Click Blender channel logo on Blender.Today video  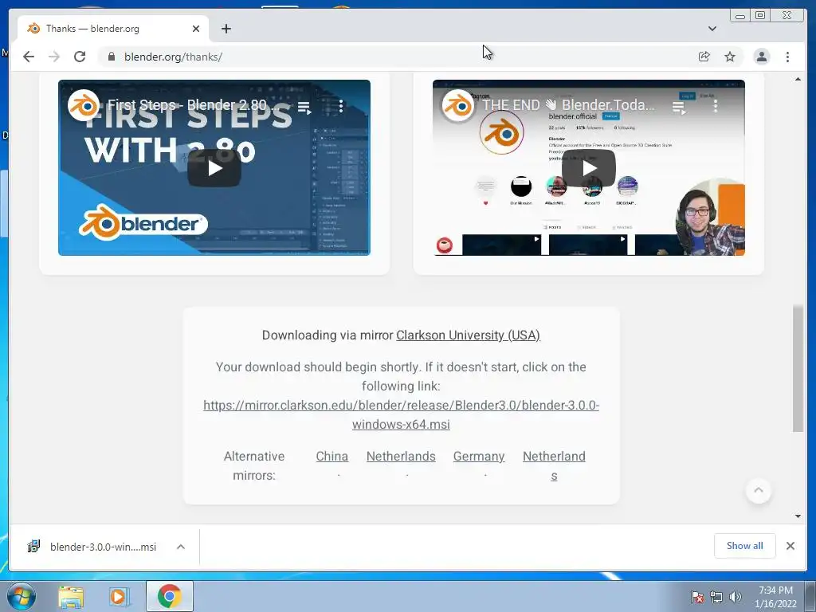(458, 106)
